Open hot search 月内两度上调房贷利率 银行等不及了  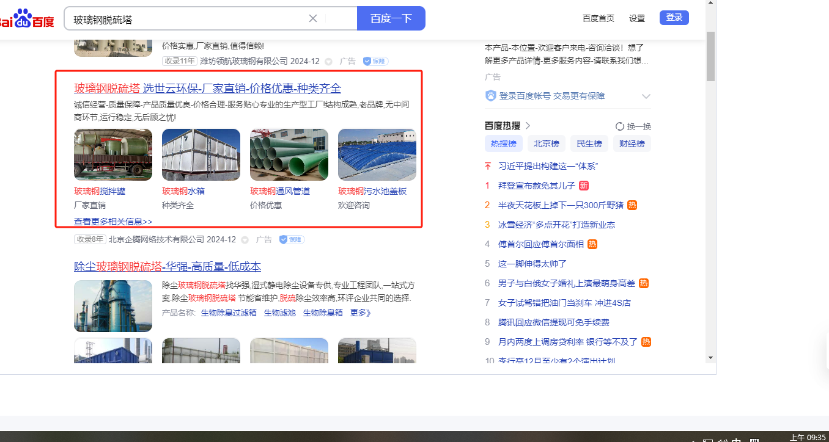tap(568, 342)
